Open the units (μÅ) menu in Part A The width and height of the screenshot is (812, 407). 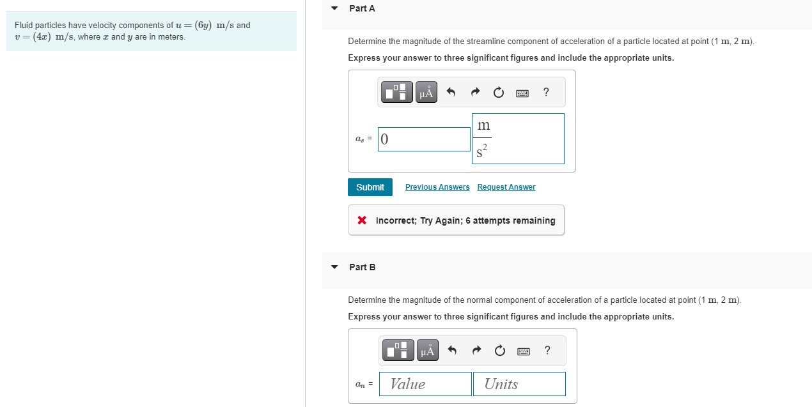point(426,91)
